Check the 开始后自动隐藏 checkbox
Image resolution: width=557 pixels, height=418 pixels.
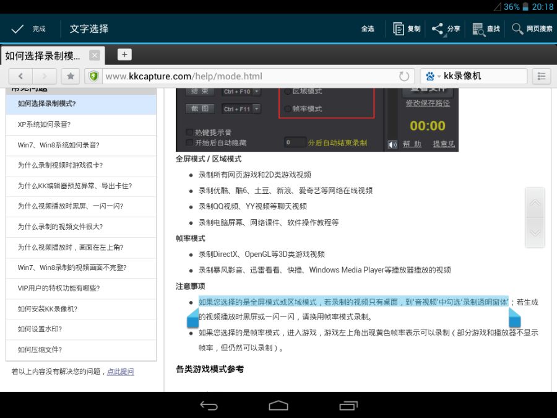coord(189,142)
